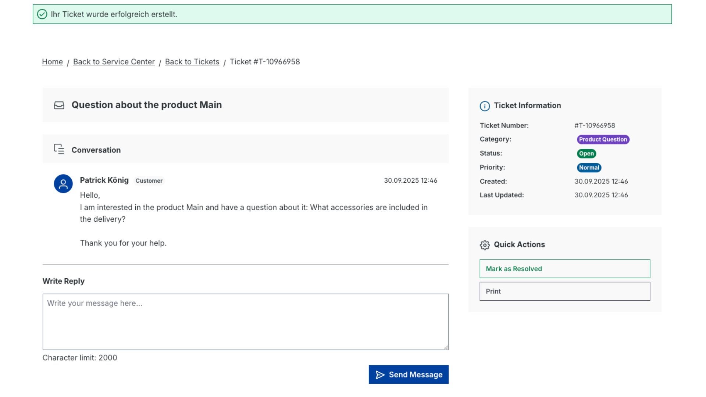This screenshot has height=397, width=706.
Task: Click the Conversation list icon
Action: [59, 149]
